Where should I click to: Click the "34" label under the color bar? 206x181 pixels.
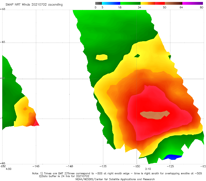(139, 7)
